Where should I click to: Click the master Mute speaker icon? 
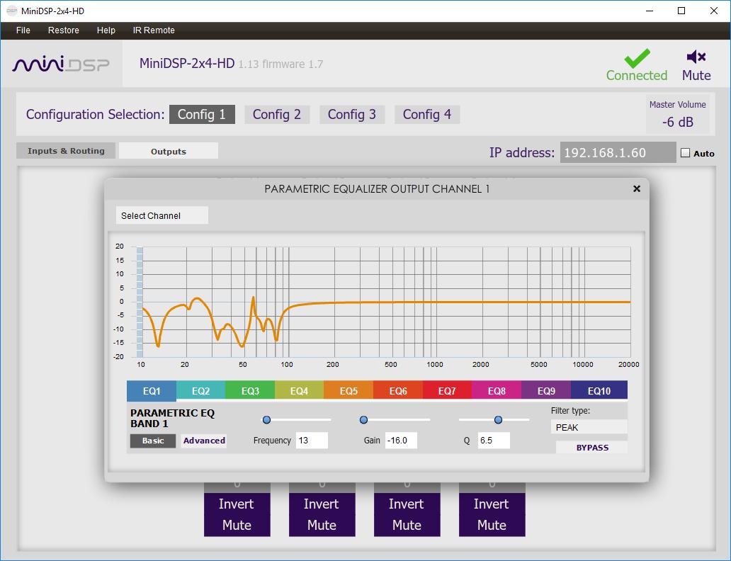[x=696, y=57]
